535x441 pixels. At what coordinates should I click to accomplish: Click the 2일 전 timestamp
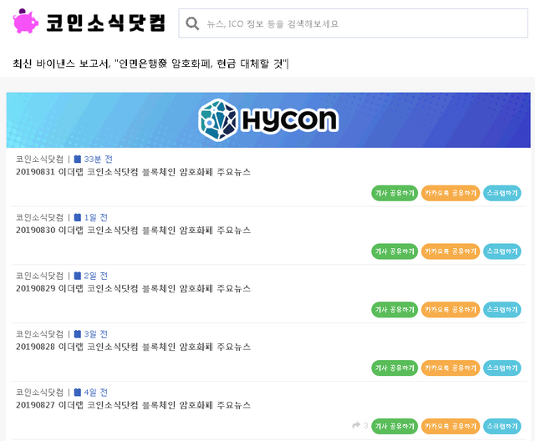(x=96, y=276)
